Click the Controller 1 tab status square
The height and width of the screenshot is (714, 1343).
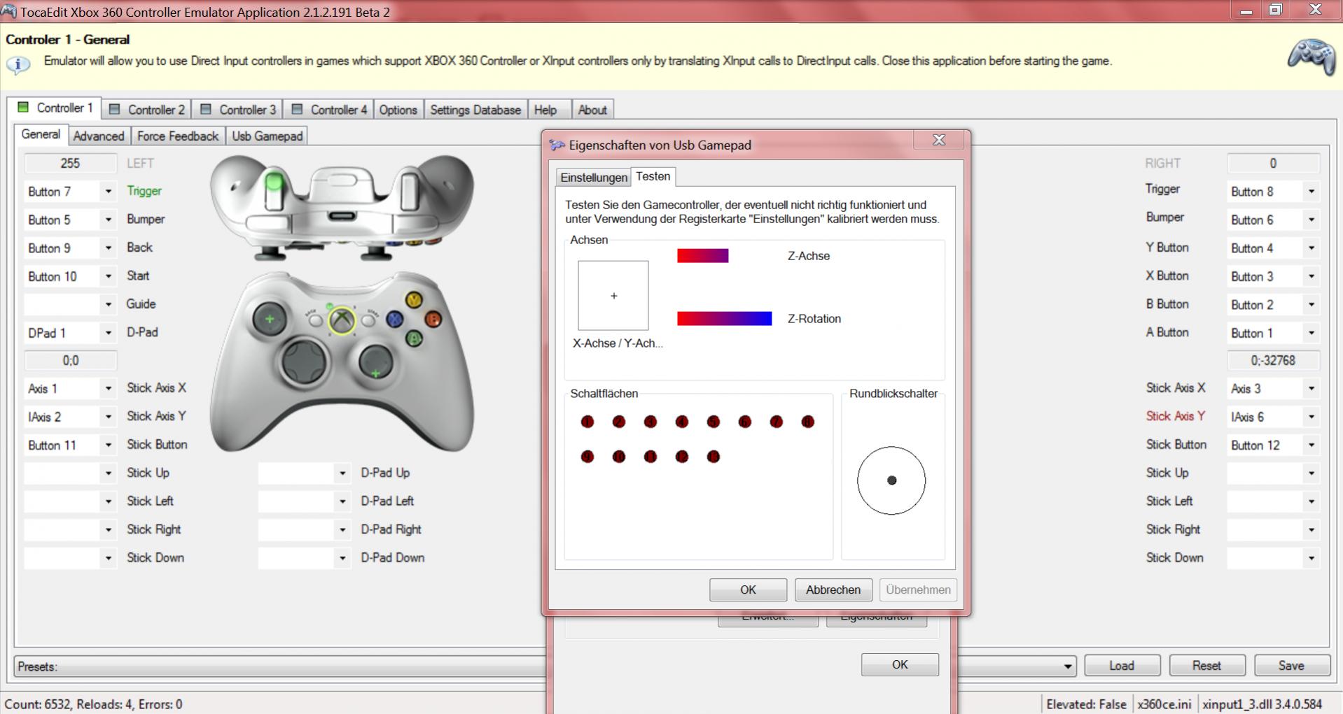[x=23, y=107]
